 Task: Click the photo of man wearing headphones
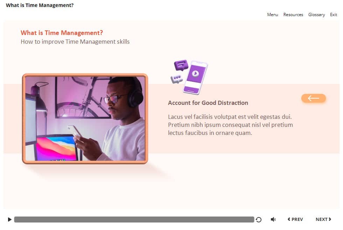85,119
